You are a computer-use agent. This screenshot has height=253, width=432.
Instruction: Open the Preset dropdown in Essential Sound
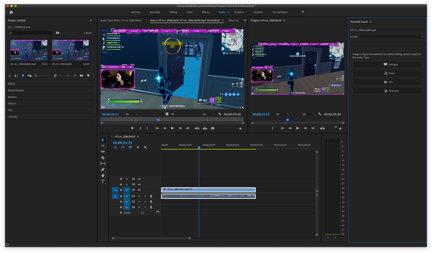pos(392,37)
